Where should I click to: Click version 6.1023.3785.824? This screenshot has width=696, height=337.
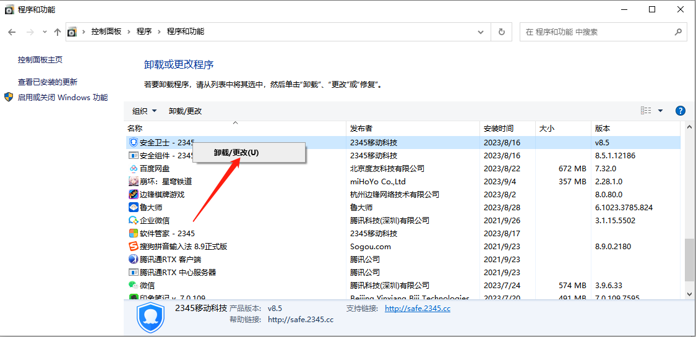[624, 207]
